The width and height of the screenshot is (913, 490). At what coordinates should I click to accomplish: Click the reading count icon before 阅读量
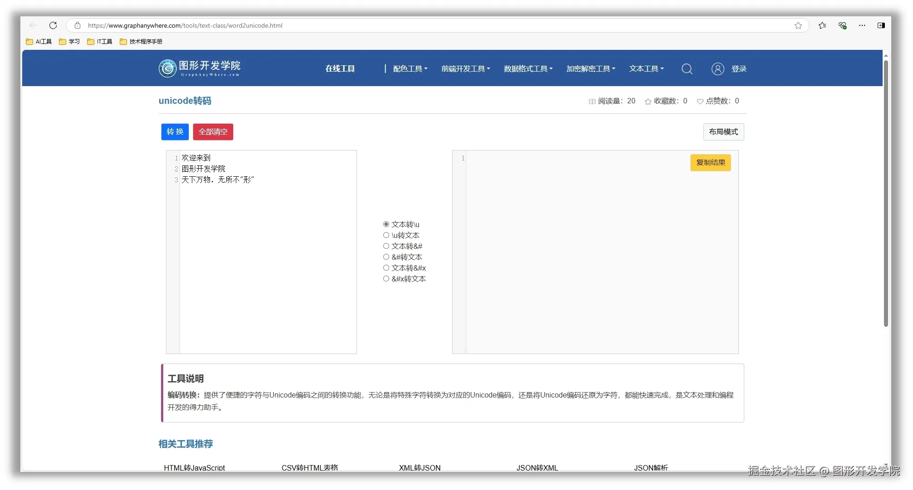(x=592, y=101)
